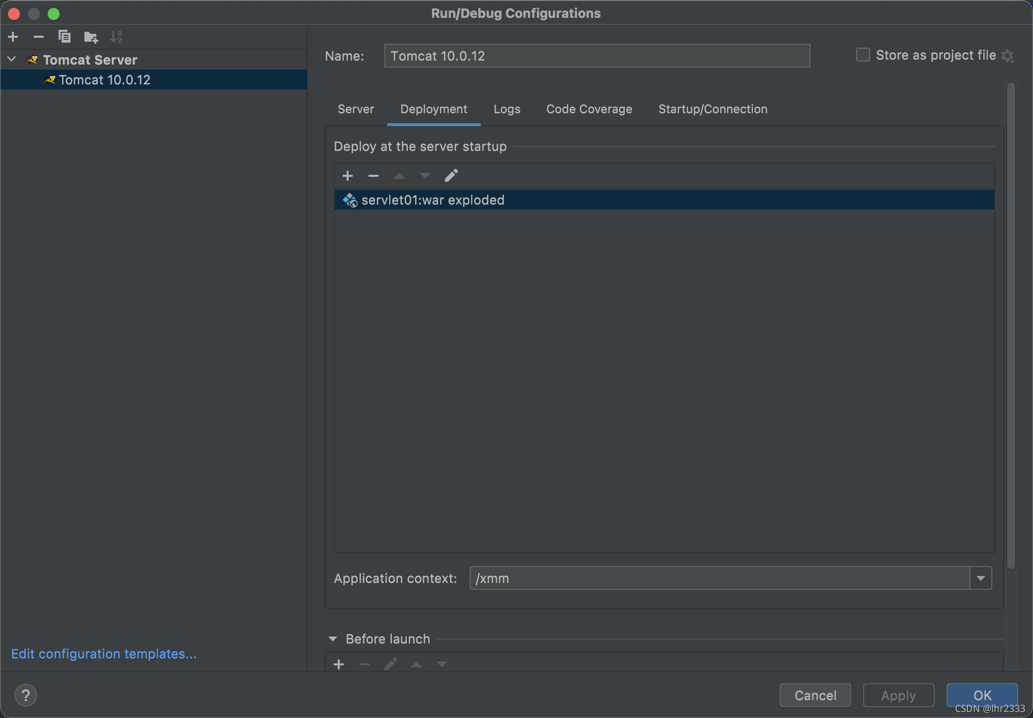Image resolution: width=1033 pixels, height=718 pixels.
Task: Go to Code Coverage tab
Action: pos(589,109)
